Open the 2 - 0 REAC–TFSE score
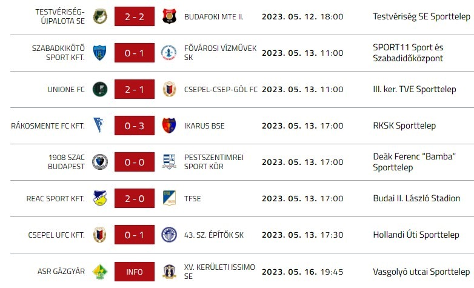 135,198
